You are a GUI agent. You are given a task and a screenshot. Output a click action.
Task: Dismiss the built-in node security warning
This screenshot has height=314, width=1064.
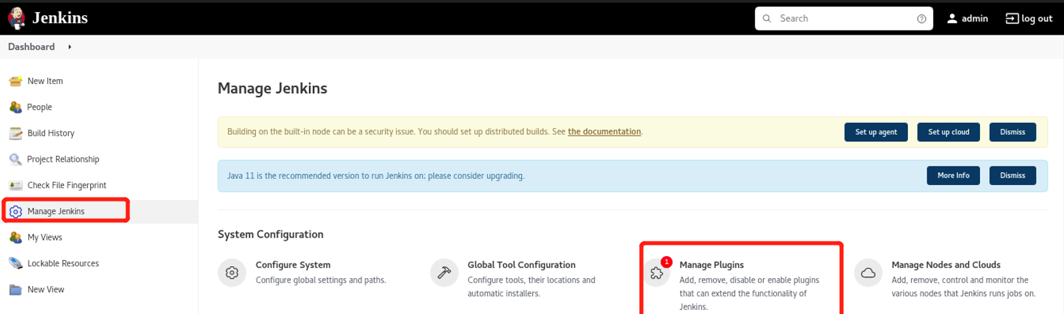pos(1013,132)
